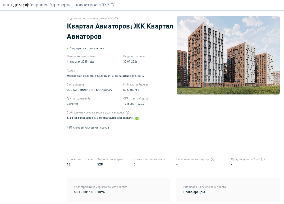Select the OGRN value 1215000110324
Image resolution: width=284 pixels, height=204 pixels.
pos(134,104)
